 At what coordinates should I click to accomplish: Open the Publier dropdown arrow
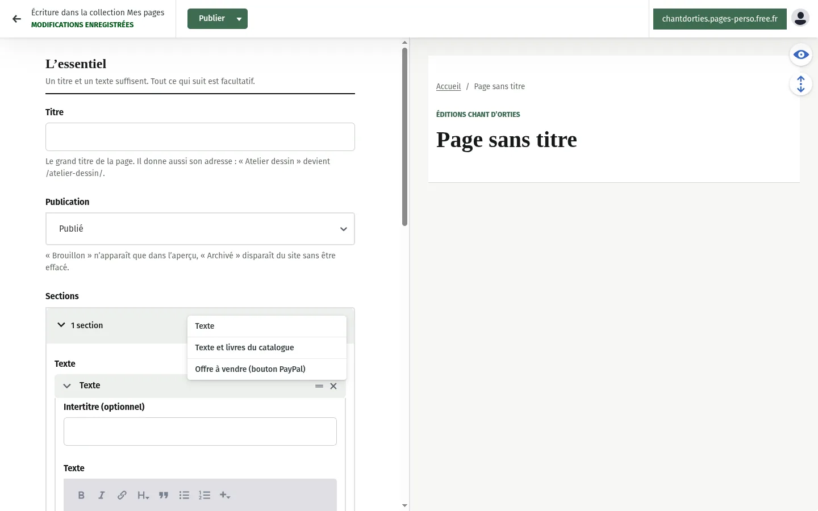point(239,19)
